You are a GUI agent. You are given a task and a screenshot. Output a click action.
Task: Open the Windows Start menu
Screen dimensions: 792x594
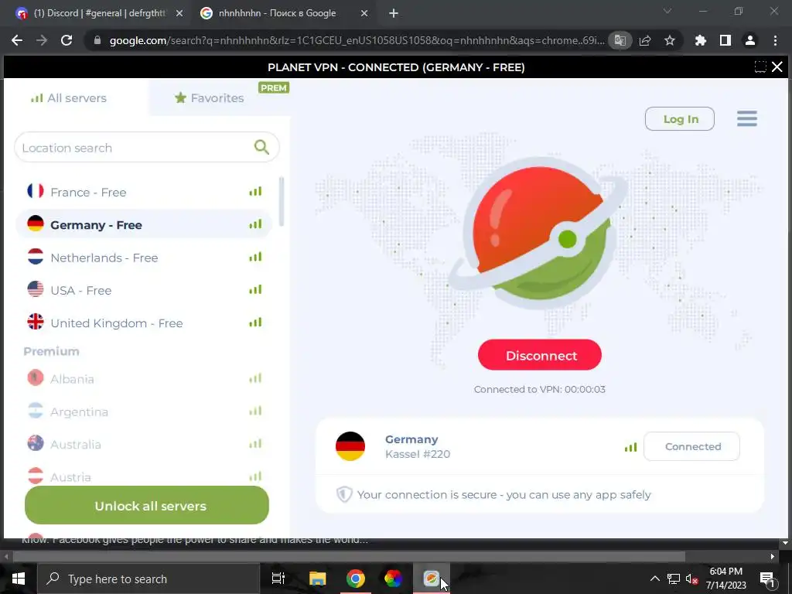coord(19,579)
